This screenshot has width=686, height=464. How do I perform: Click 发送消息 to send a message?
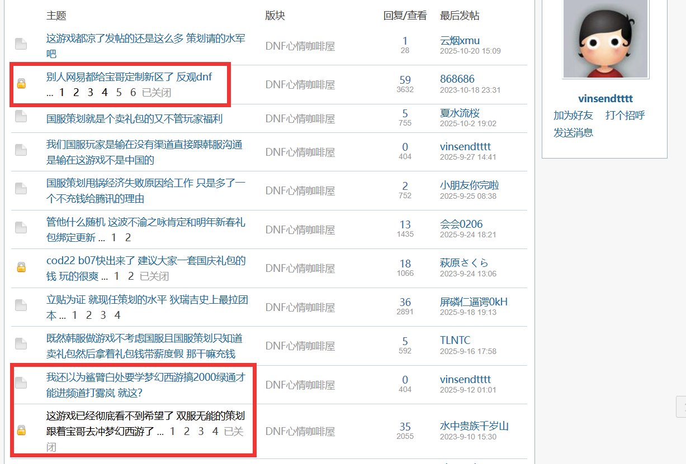[x=573, y=133]
